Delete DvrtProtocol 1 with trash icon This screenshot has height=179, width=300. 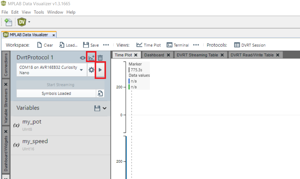(x=100, y=58)
